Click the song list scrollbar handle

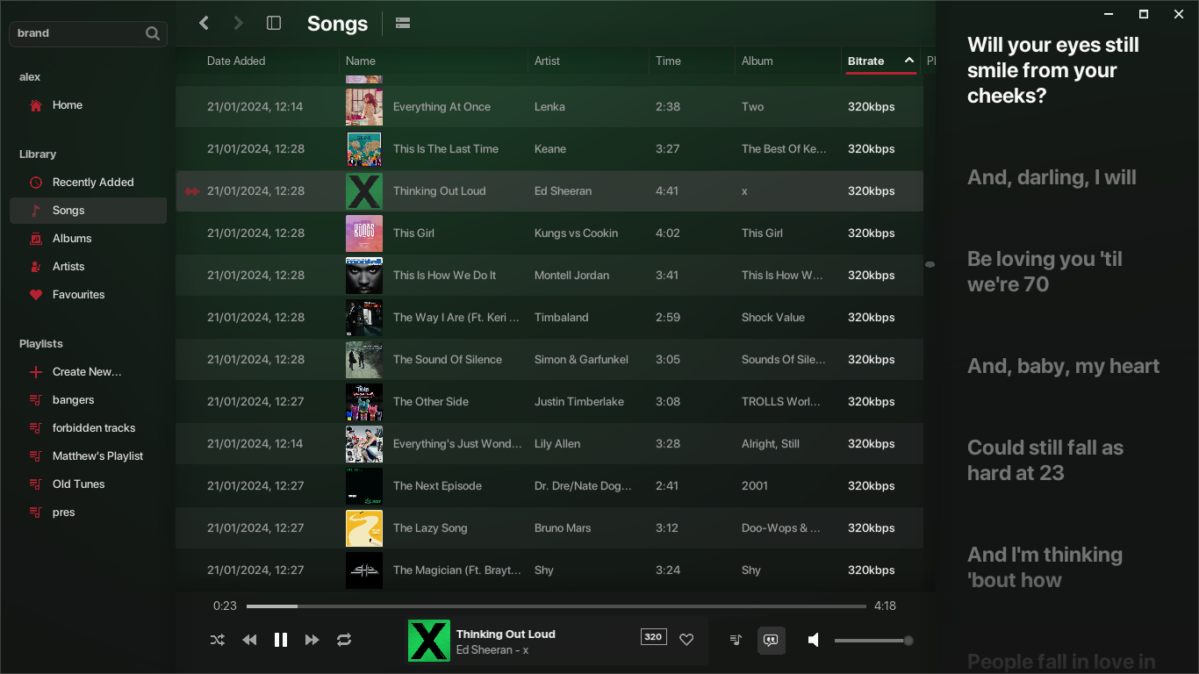tap(930, 264)
